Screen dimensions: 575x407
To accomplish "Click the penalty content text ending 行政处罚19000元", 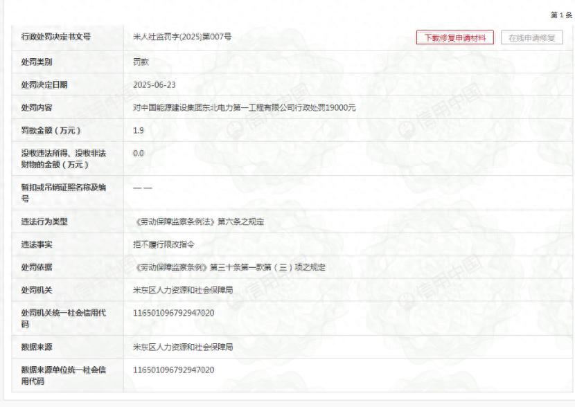I will 245,107.
